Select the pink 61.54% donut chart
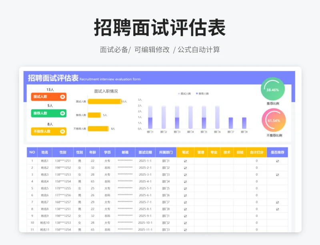Screen dimensions: 320x245 pos(274,120)
